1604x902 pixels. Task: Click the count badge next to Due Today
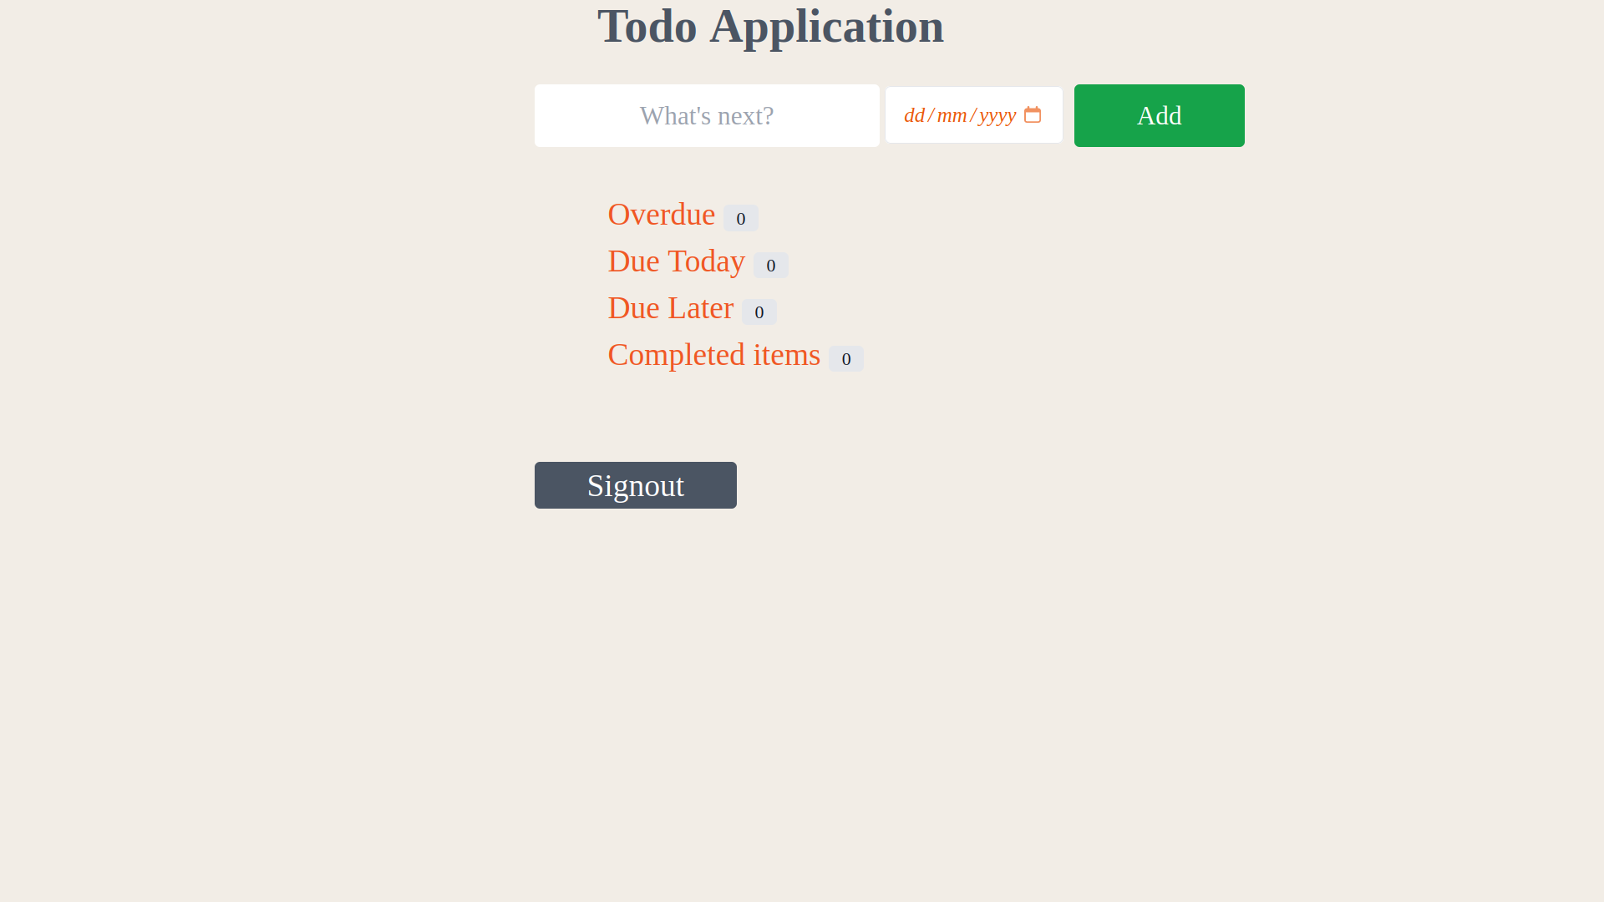[770, 265]
